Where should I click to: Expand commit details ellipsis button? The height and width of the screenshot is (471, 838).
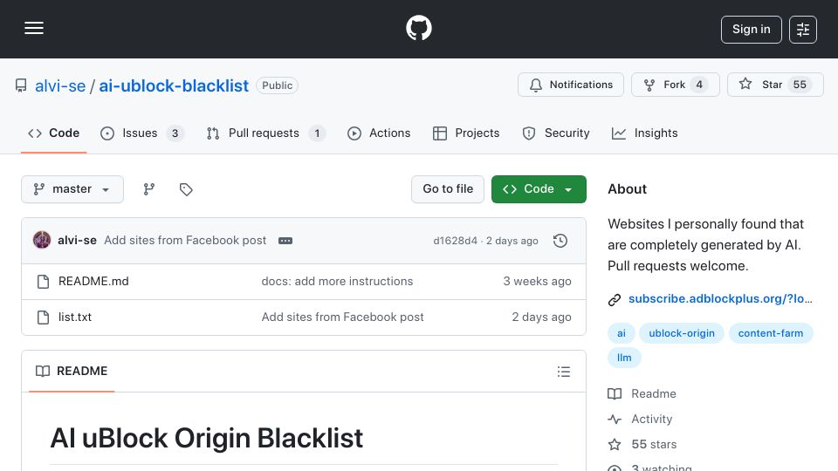coord(285,241)
